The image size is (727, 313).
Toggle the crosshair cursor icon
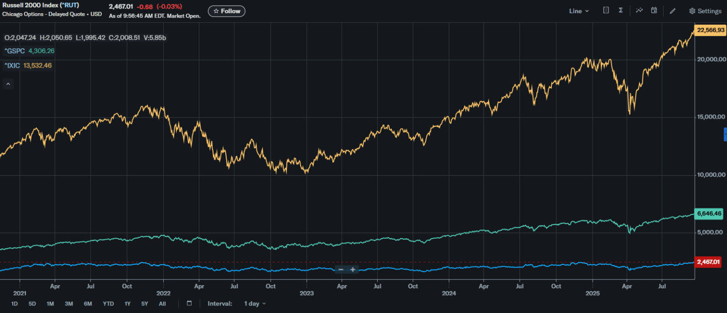tap(606, 10)
